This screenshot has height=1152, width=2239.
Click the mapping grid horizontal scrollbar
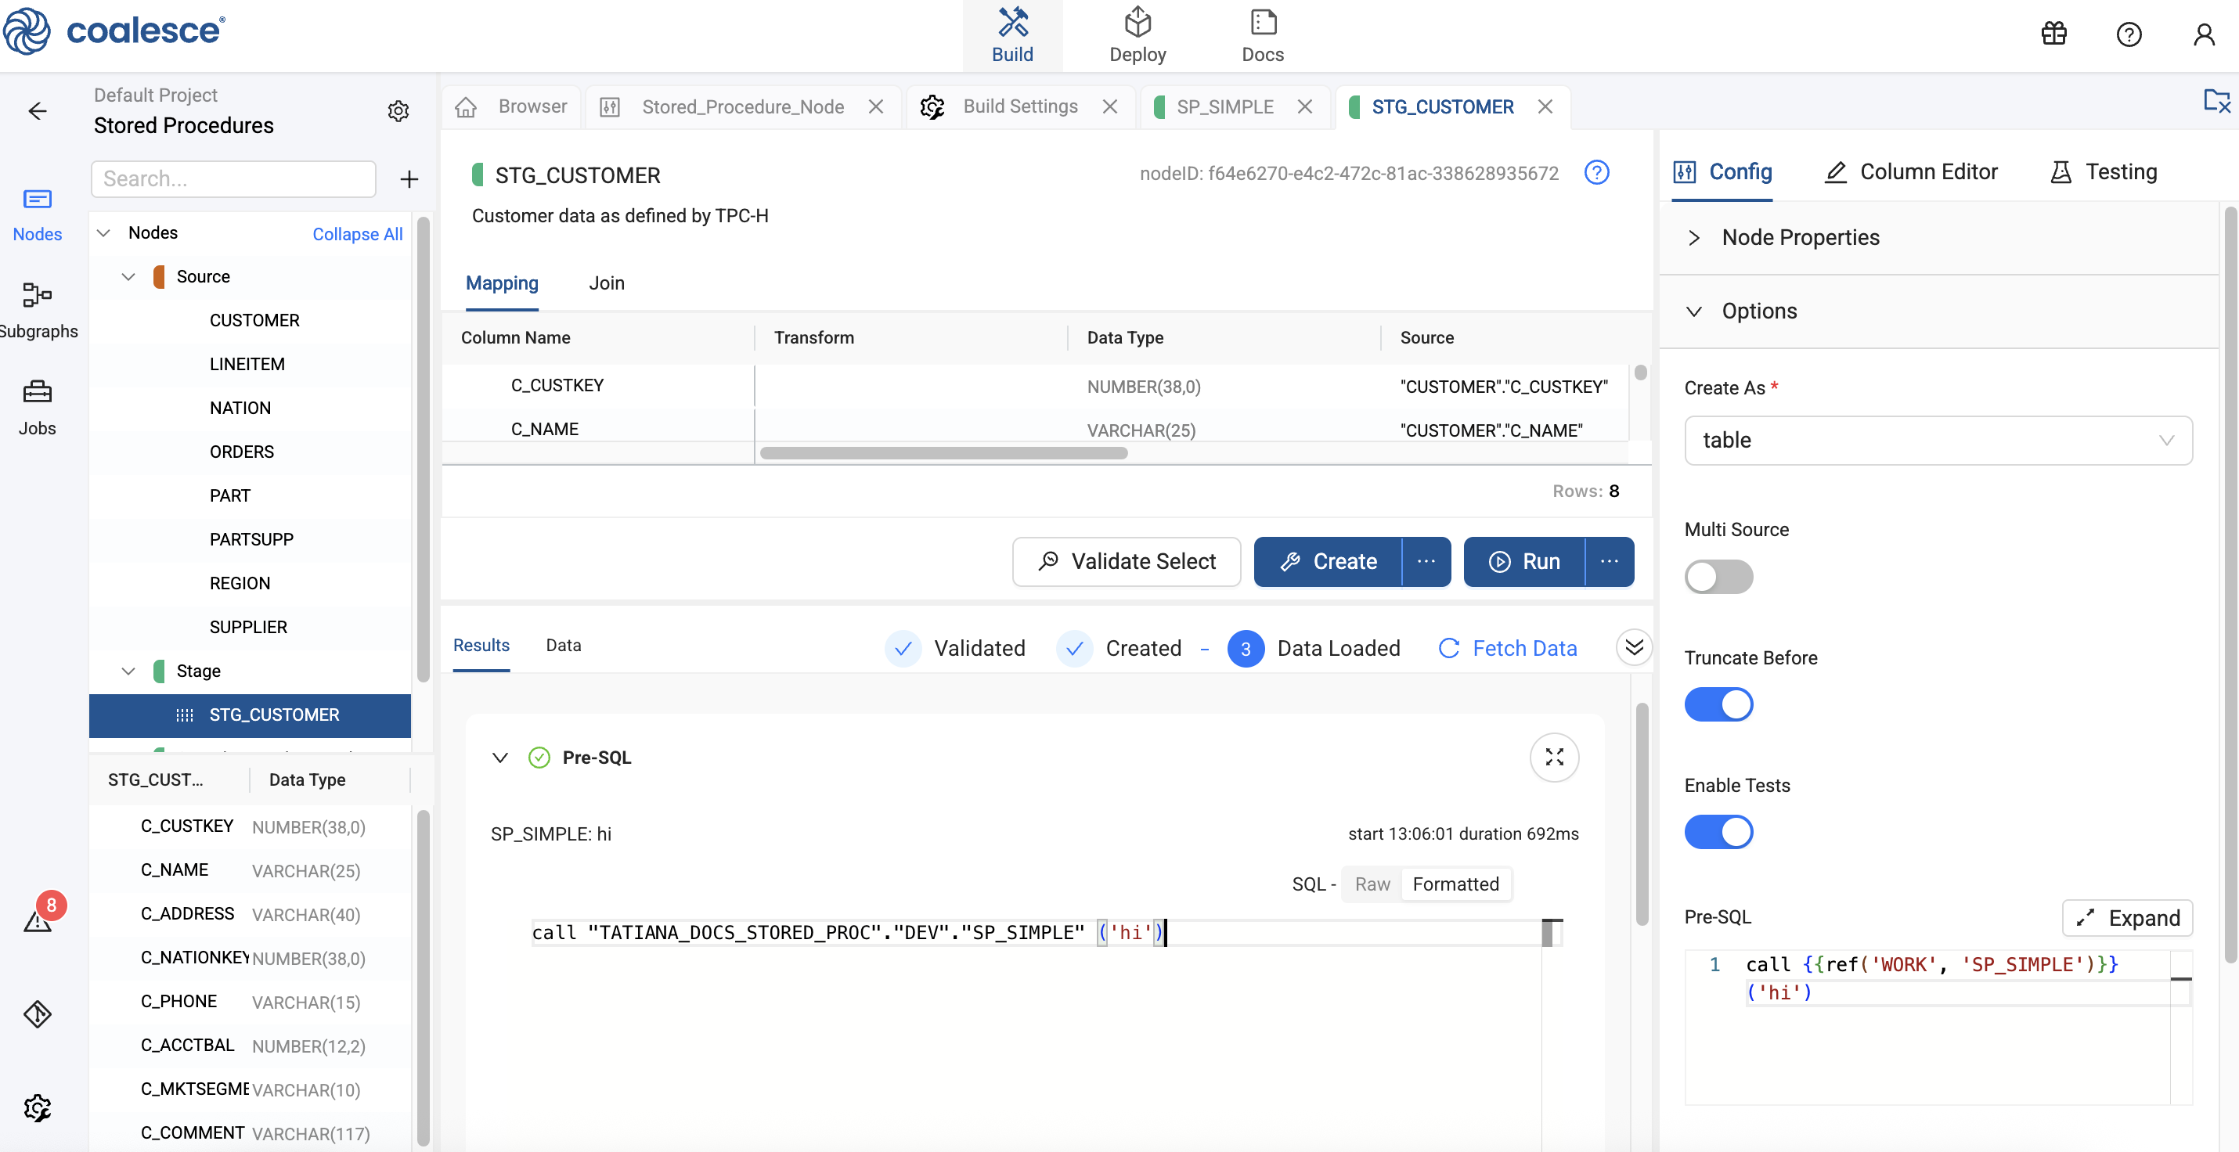[x=943, y=453]
